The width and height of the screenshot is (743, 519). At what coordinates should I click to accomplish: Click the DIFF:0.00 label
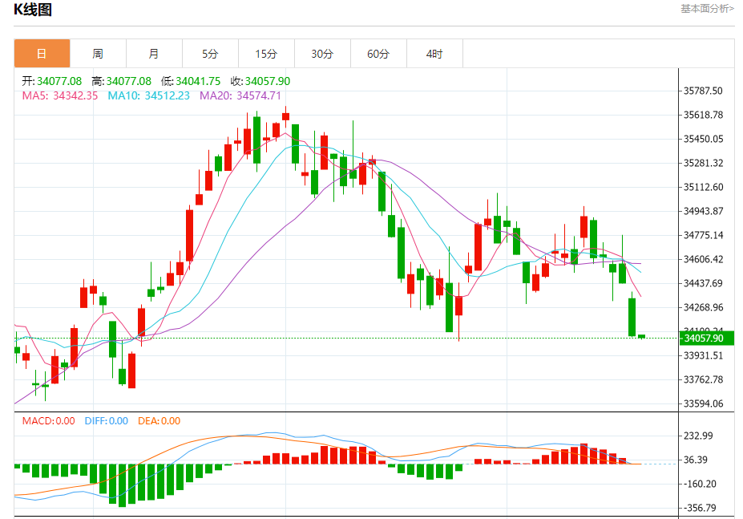point(106,421)
